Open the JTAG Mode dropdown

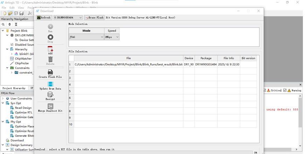[x=86, y=37]
